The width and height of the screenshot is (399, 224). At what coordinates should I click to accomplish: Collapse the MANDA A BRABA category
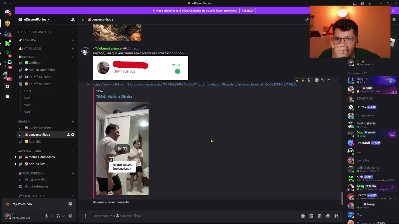click(31, 151)
